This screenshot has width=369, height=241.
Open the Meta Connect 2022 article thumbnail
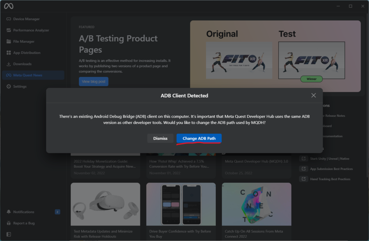click(257, 204)
